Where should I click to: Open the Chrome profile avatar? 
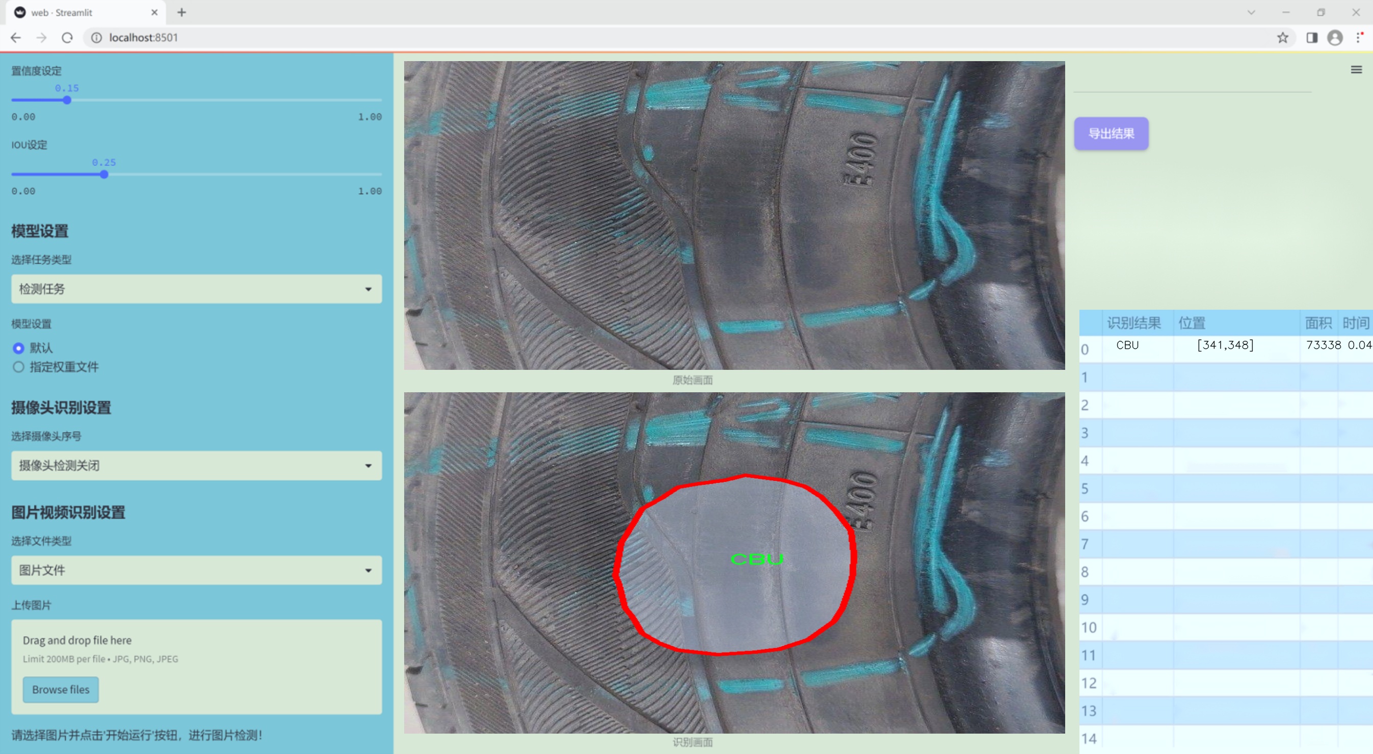tap(1335, 38)
